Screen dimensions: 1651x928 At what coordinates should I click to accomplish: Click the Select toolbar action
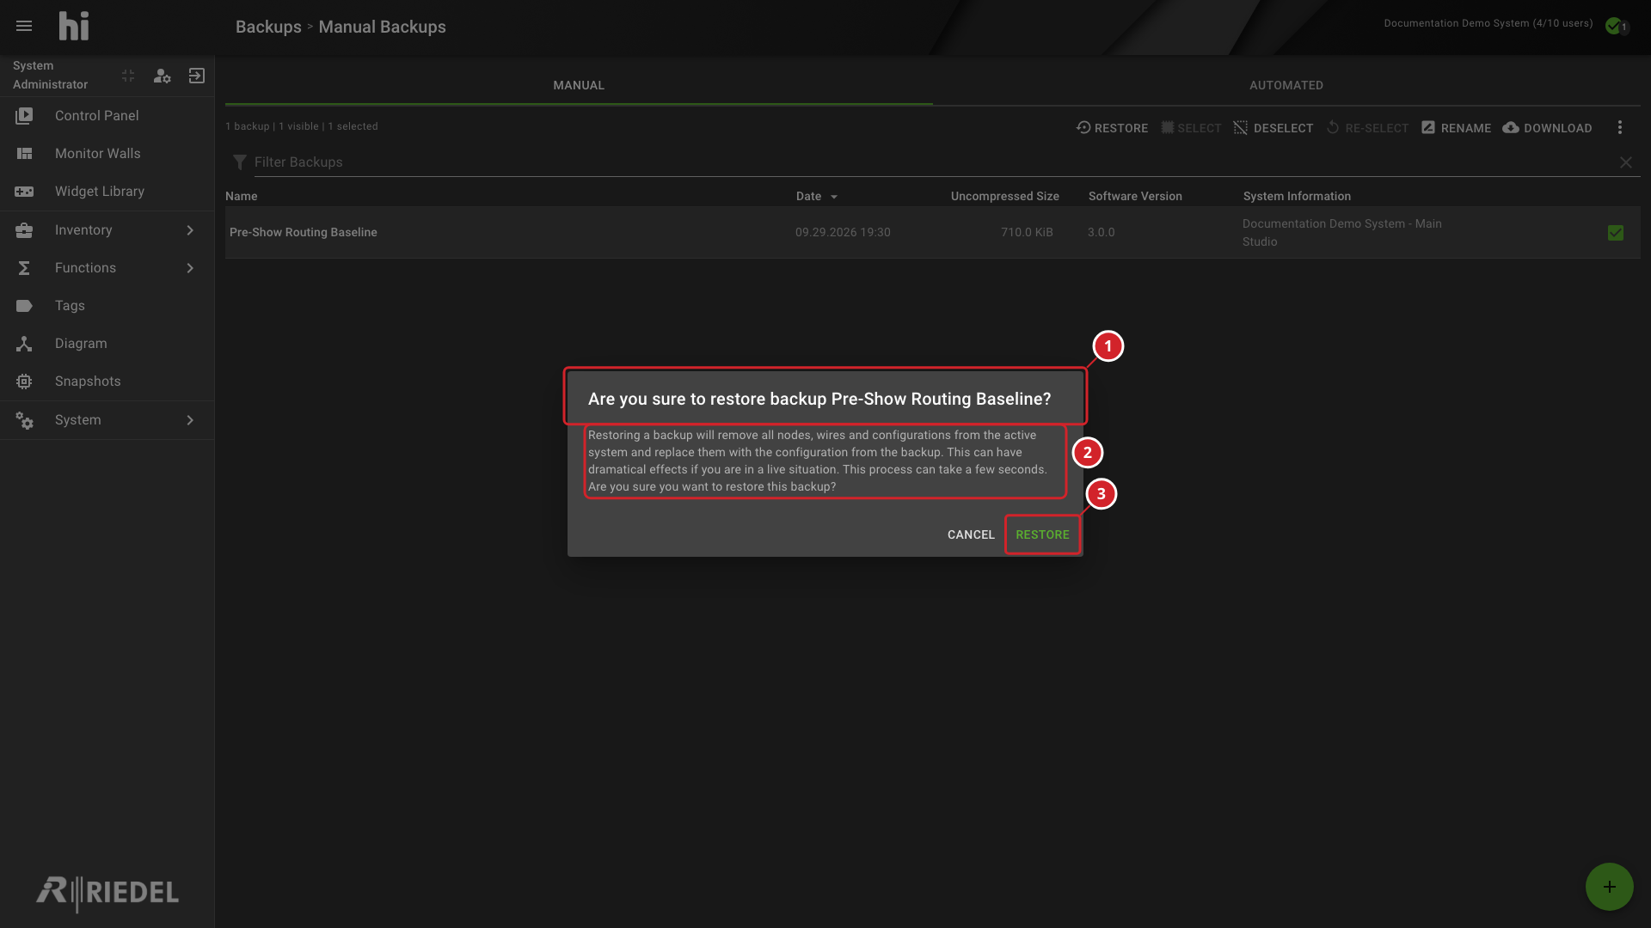pos(1191,128)
